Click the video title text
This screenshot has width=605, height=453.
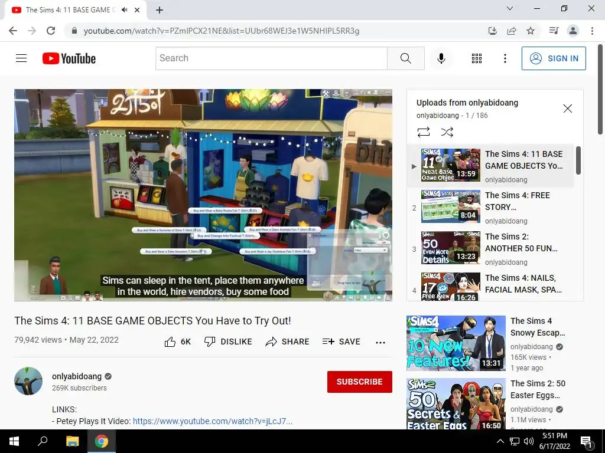coord(152,321)
